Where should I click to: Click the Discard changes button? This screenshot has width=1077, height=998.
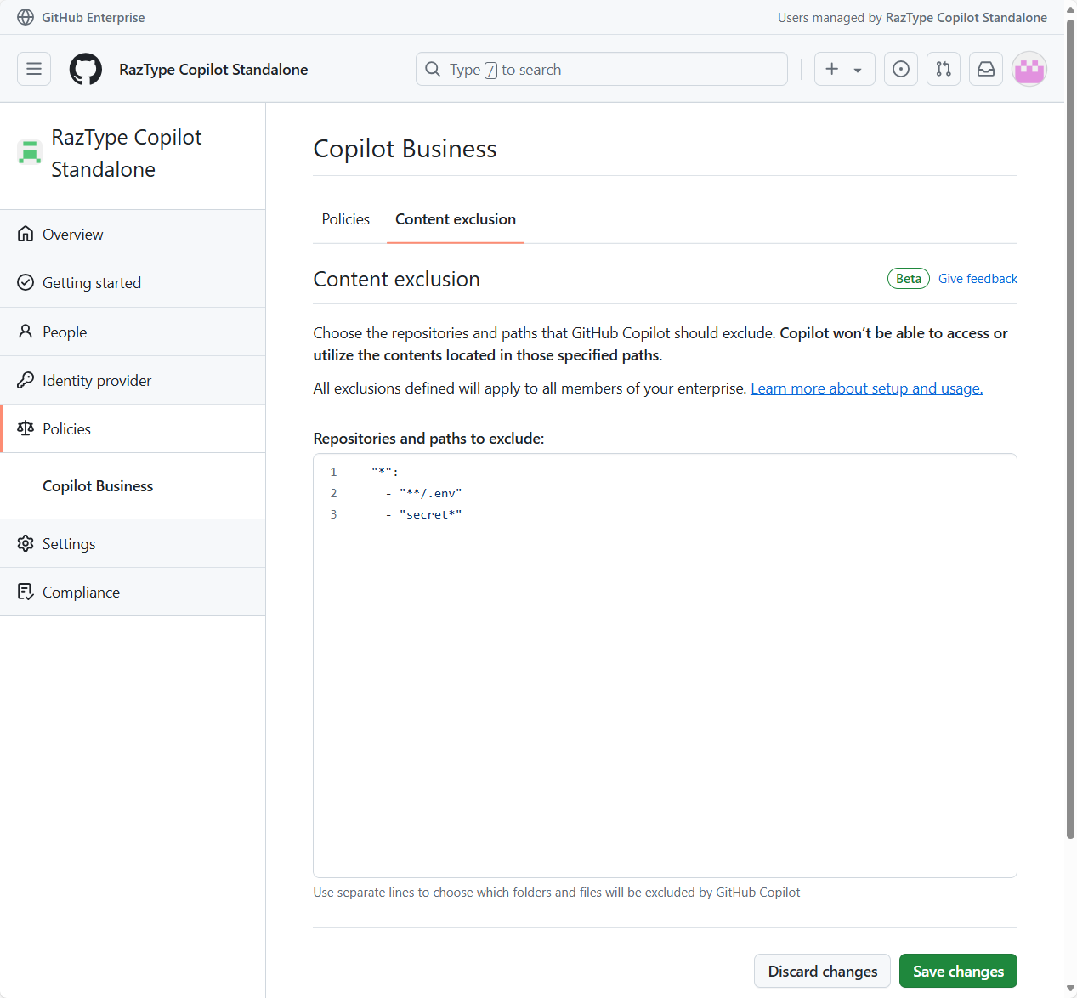click(821, 971)
